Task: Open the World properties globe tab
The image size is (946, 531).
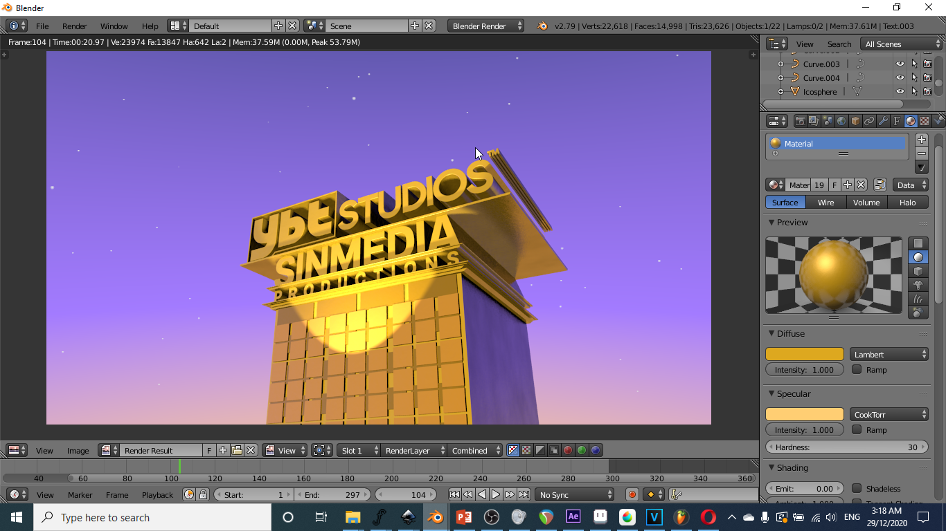Action: click(x=841, y=121)
